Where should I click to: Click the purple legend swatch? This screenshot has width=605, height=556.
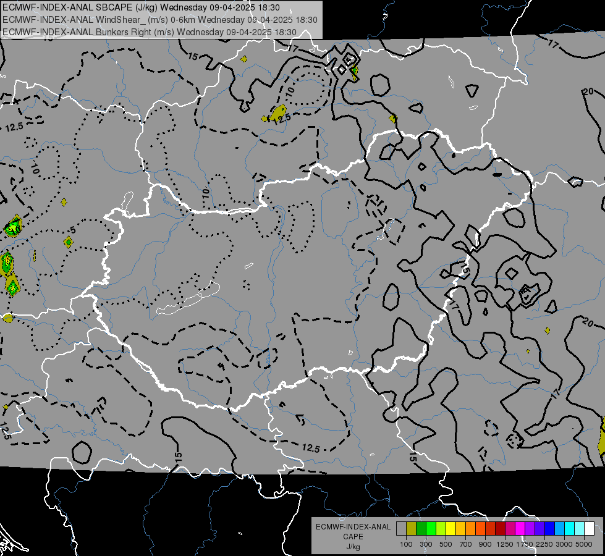point(530,529)
